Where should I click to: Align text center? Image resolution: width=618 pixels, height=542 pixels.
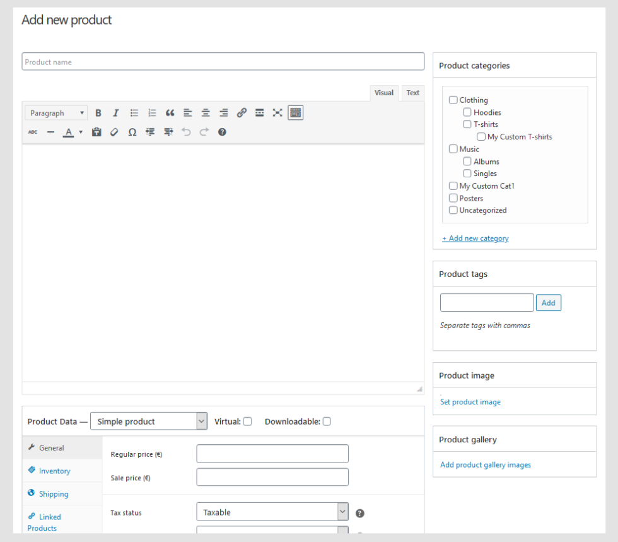[206, 113]
